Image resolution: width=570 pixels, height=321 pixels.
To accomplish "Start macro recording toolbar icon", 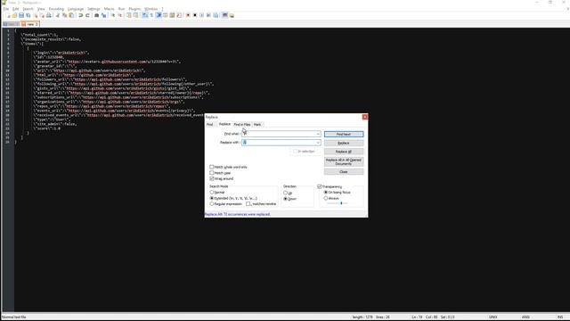I will coord(188,15).
